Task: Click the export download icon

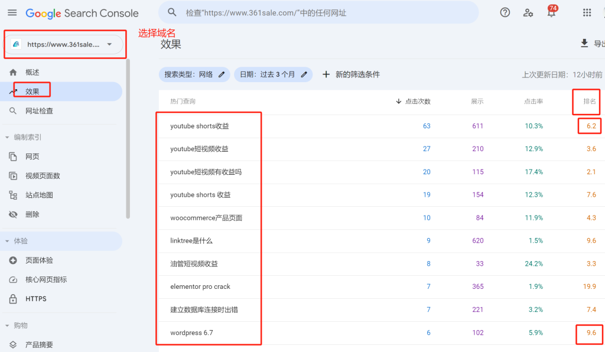Action: pos(584,43)
